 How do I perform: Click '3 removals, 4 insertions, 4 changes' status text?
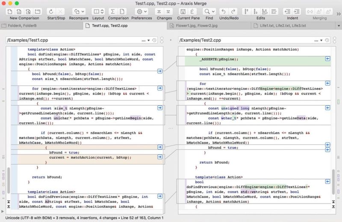point(86,218)
